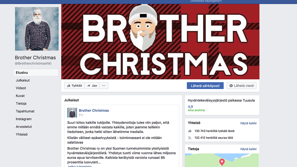The image size is (297, 167).
Task: Open the Julkaisut sidebar section
Action: pyautogui.click(x=23, y=80)
